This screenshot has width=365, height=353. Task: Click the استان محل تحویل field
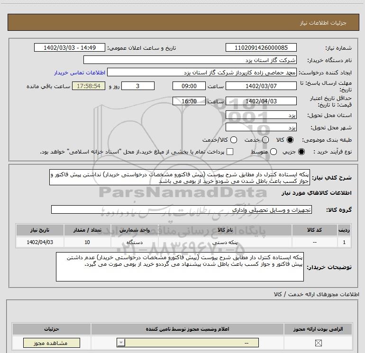tap(261, 115)
